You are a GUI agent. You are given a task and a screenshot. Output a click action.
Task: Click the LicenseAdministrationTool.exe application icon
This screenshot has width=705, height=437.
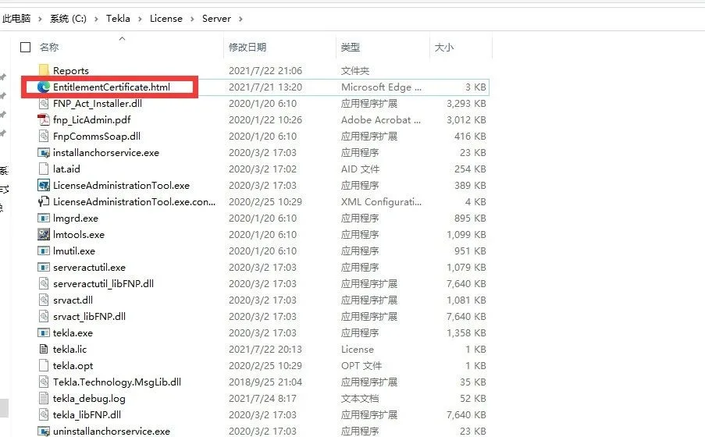coord(44,185)
